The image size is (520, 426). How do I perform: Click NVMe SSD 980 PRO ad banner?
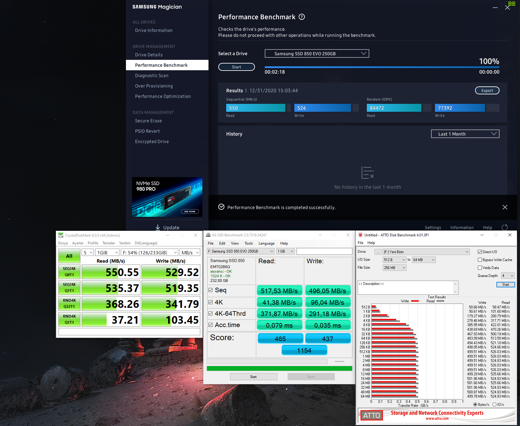(x=167, y=197)
